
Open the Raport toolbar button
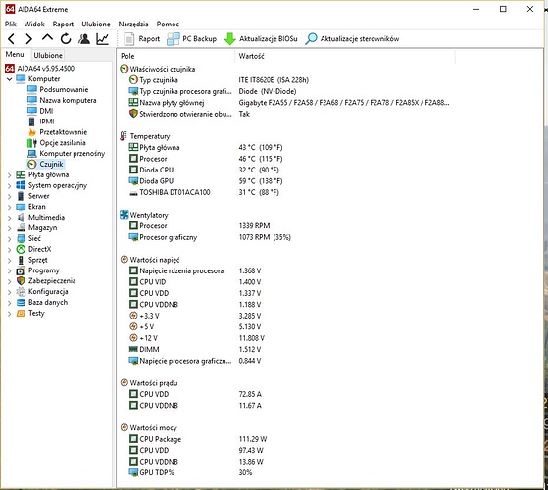[x=142, y=39]
